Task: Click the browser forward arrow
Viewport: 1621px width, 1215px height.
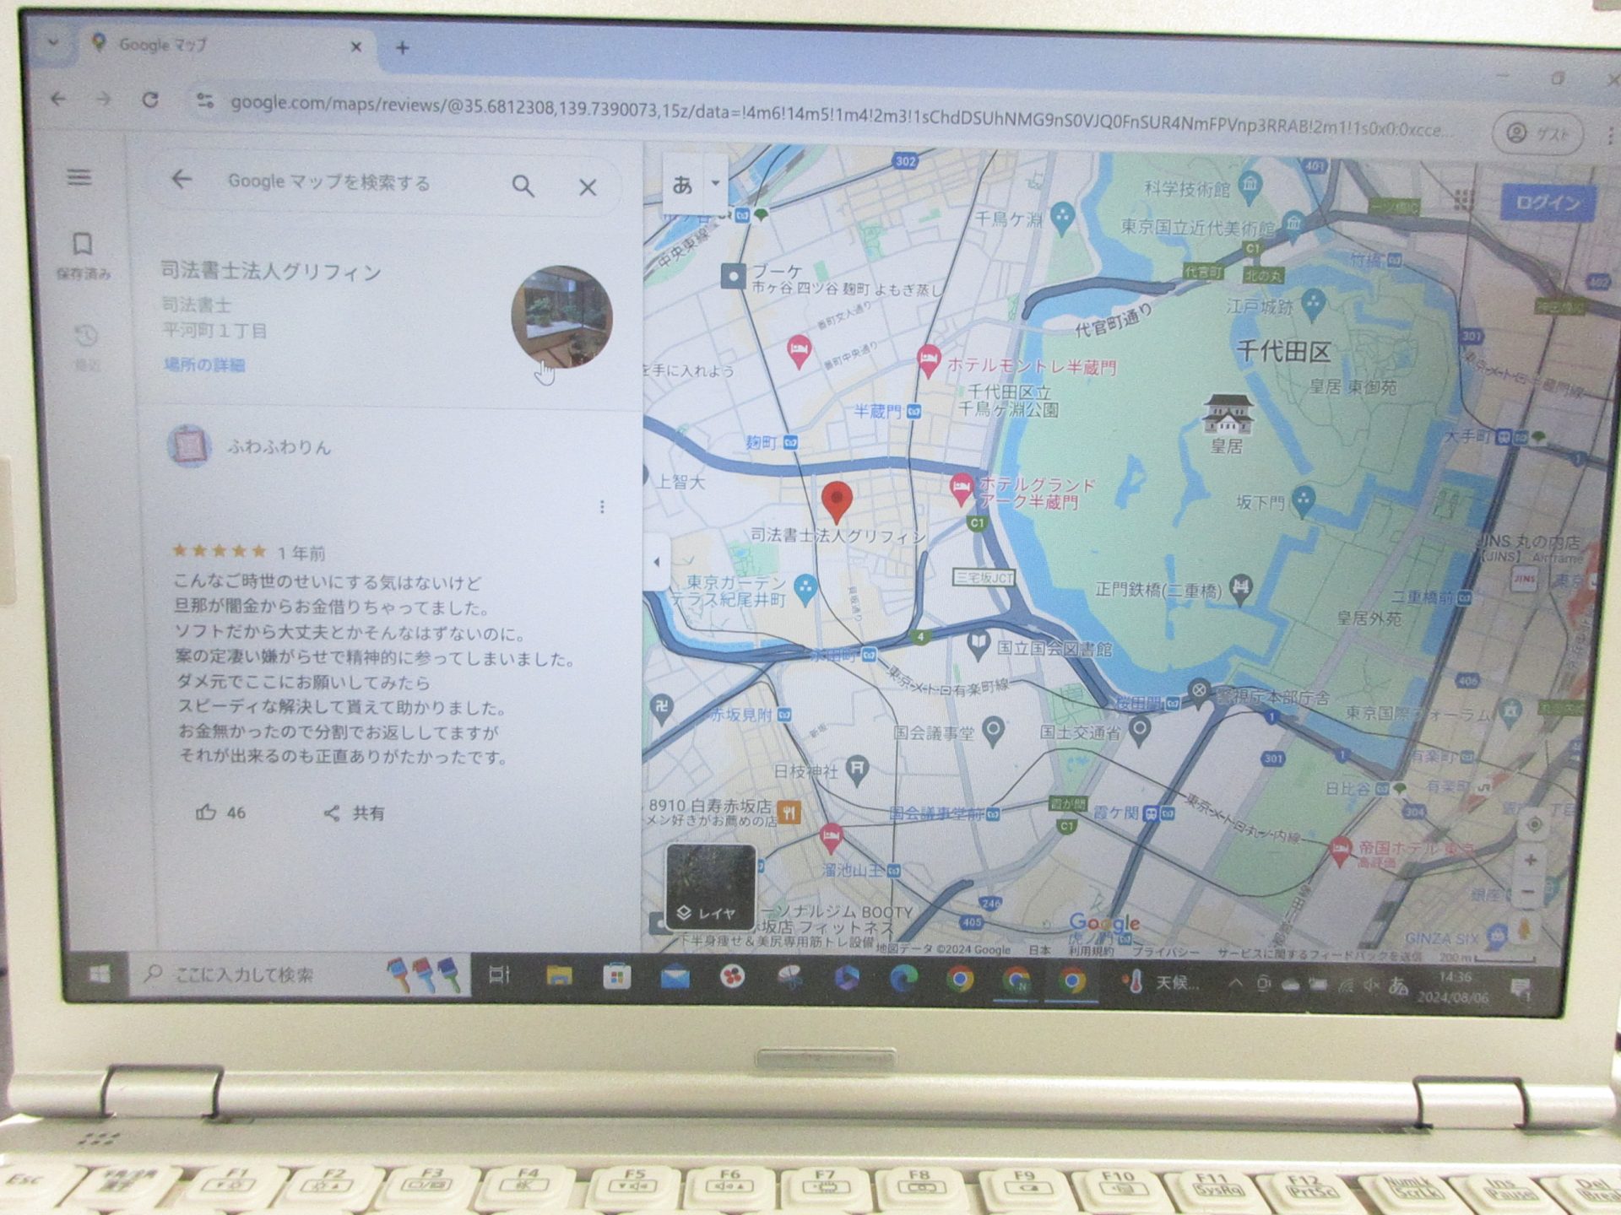Action: [x=103, y=100]
